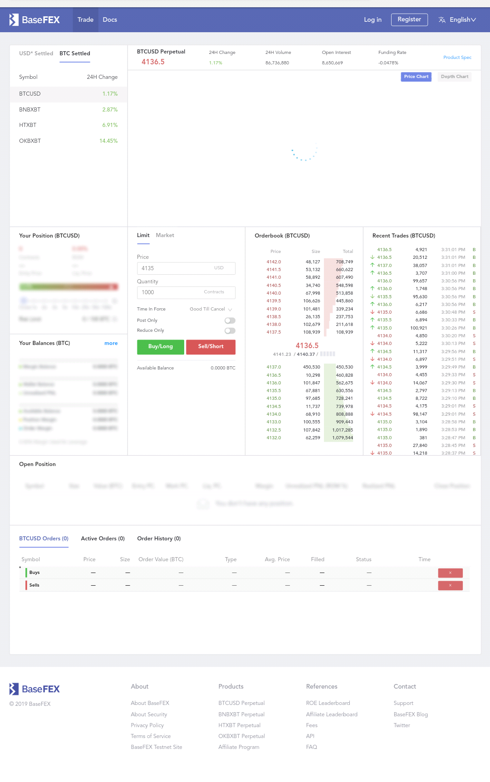Image resolution: width=490 pixels, height=782 pixels.
Task: Click the Register button
Action: tap(409, 19)
